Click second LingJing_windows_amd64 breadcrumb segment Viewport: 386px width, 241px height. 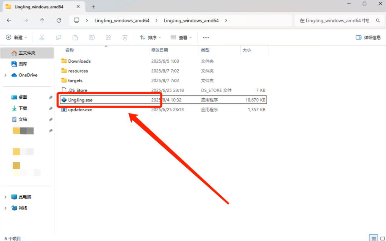coord(191,20)
